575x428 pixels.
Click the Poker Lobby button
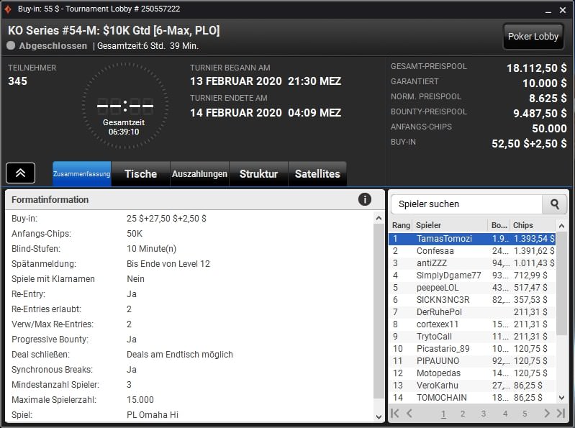click(x=533, y=37)
